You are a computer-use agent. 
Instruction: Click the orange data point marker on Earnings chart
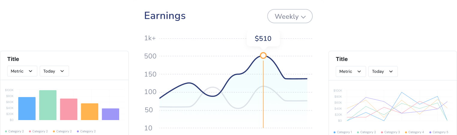263,56
